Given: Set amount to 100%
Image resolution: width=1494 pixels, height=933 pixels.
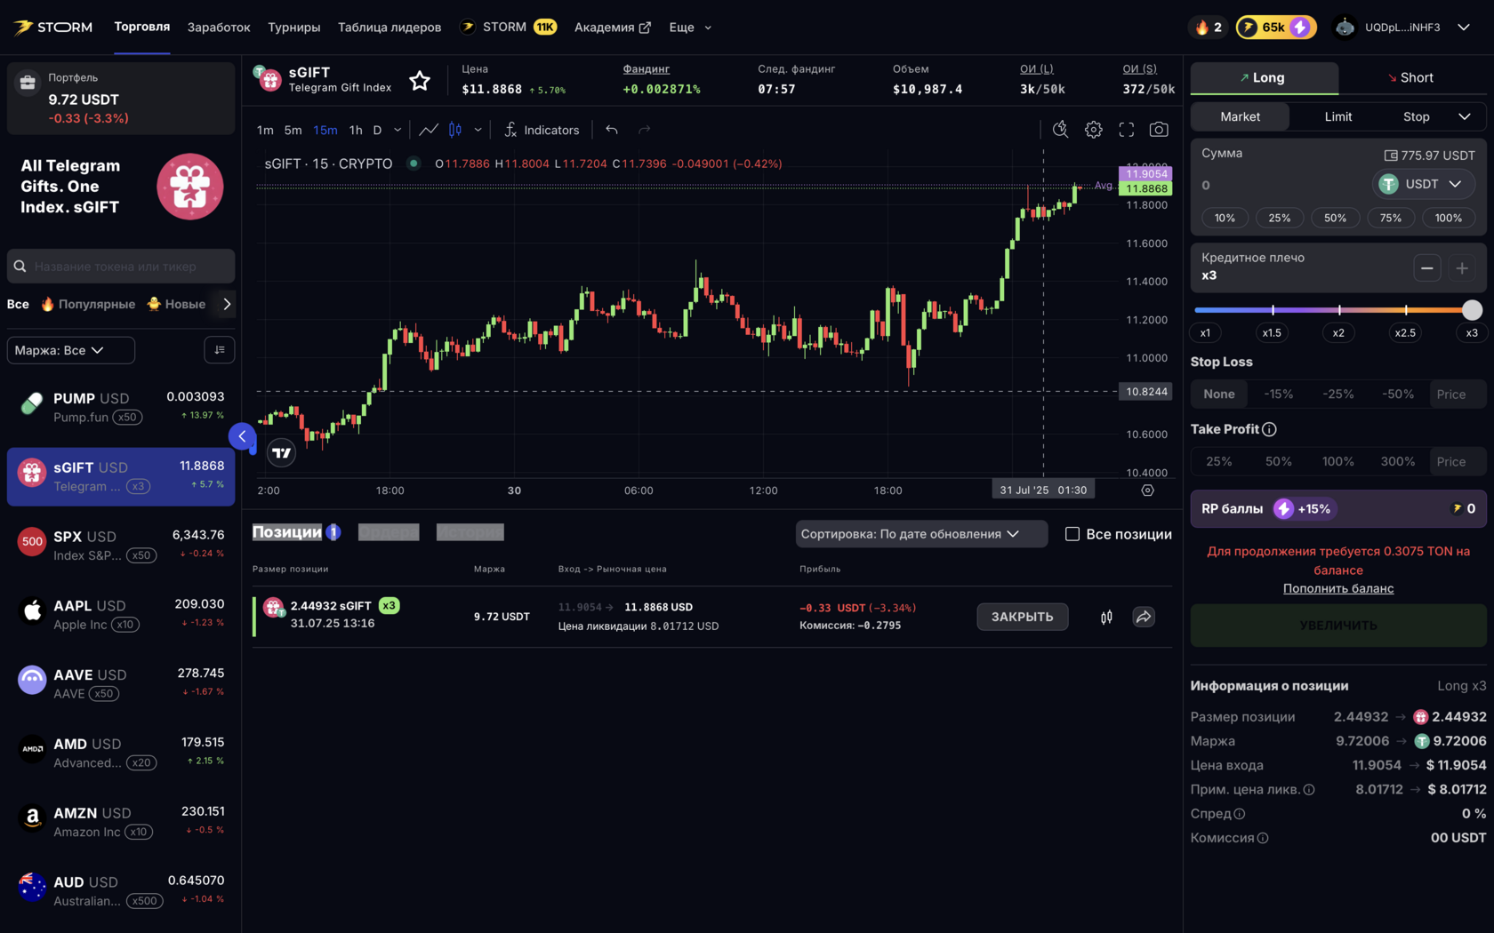Looking at the screenshot, I should (1449, 218).
